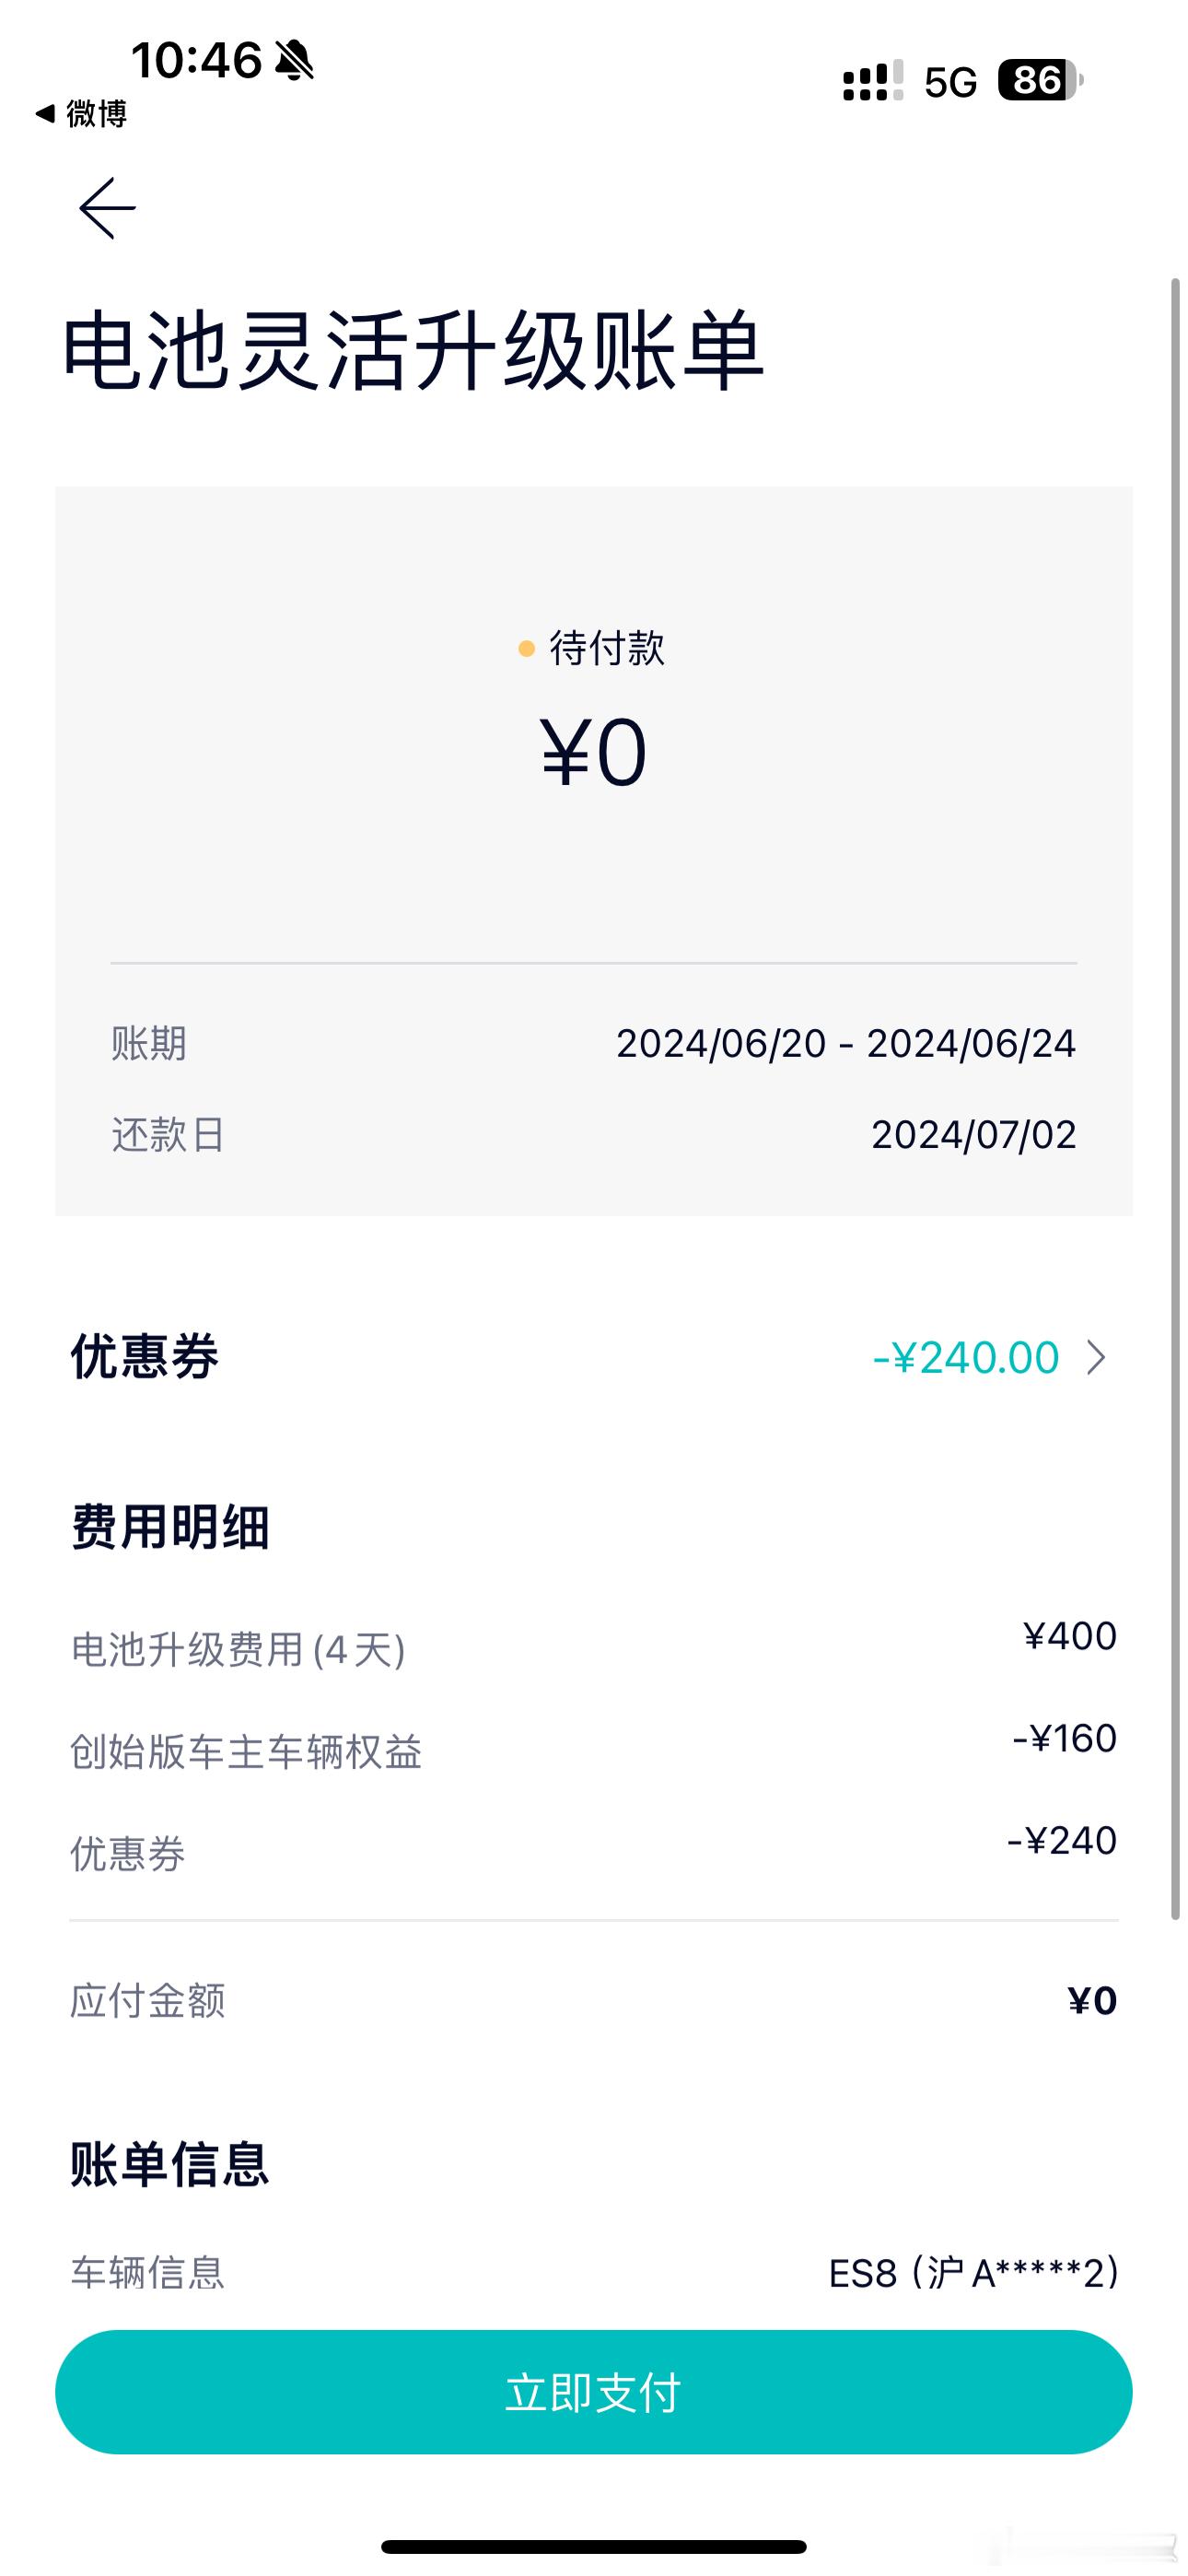Select the 还款日 2024/07/02 row
The image size is (1188, 2576).
pos(594,1134)
